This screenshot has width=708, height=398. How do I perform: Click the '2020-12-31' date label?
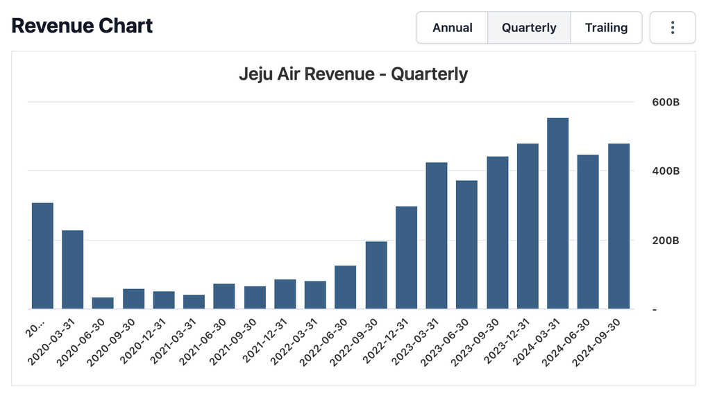(x=143, y=342)
